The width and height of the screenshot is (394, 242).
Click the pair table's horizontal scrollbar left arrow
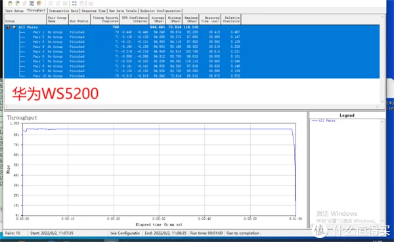point(7,106)
